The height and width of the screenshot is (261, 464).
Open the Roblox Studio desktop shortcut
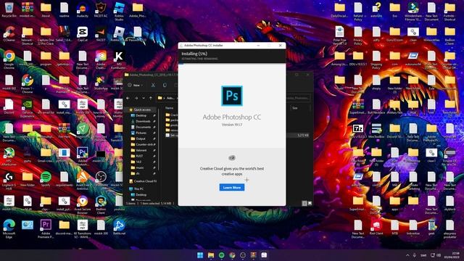click(x=119, y=12)
